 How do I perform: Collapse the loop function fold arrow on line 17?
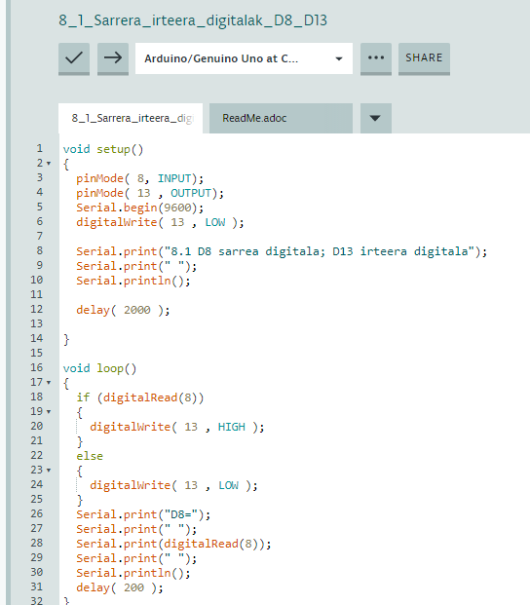point(49,383)
